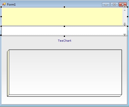Click the chart's back wall area

(65, 72)
